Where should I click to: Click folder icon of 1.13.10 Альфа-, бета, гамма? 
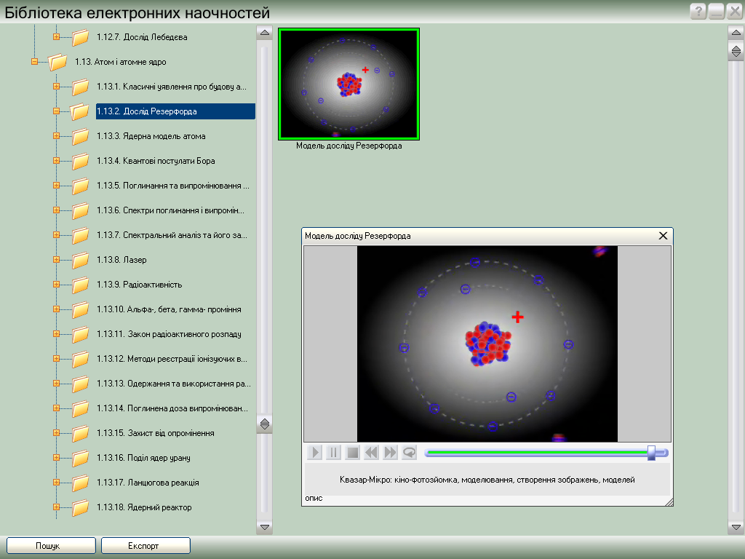click(x=80, y=309)
